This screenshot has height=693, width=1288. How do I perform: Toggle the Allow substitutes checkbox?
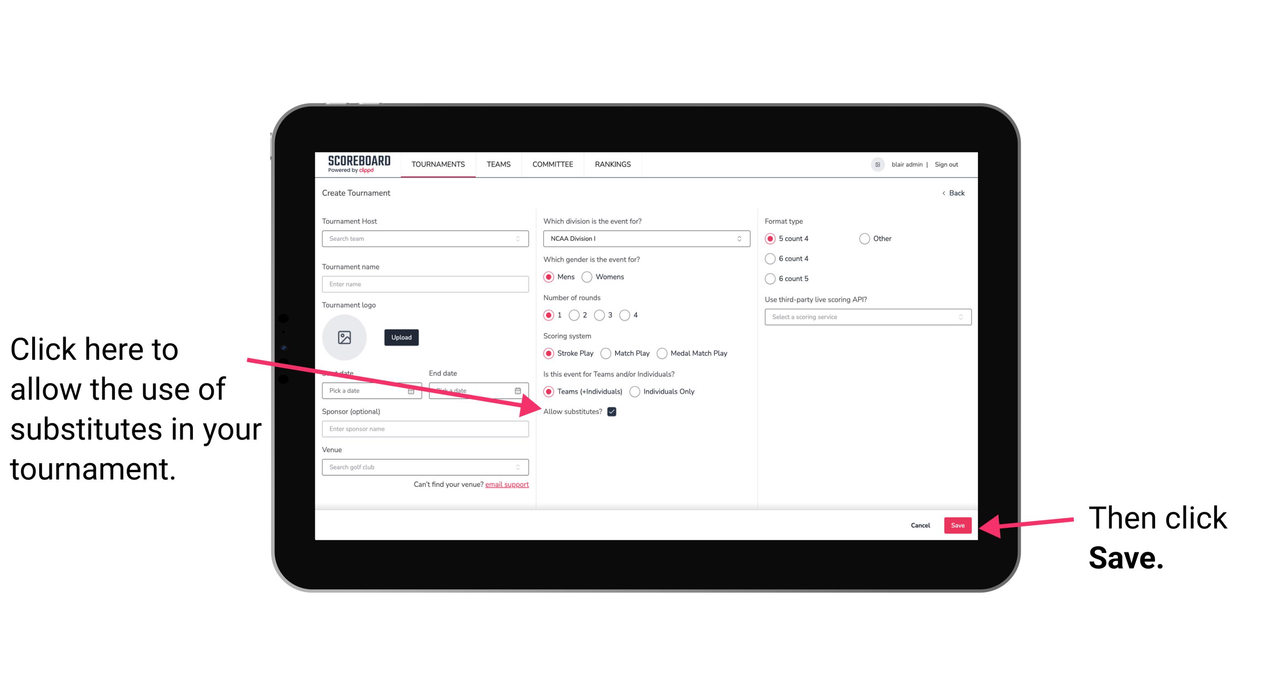pyautogui.click(x=614, y=411)
